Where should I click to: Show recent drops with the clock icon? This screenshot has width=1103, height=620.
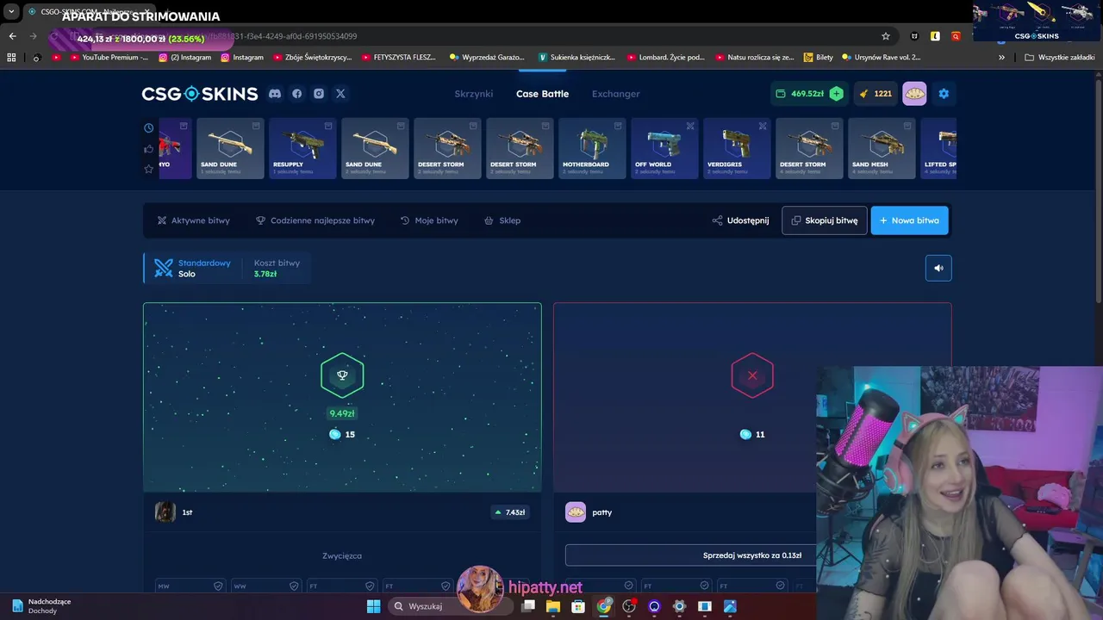(149, 128)
